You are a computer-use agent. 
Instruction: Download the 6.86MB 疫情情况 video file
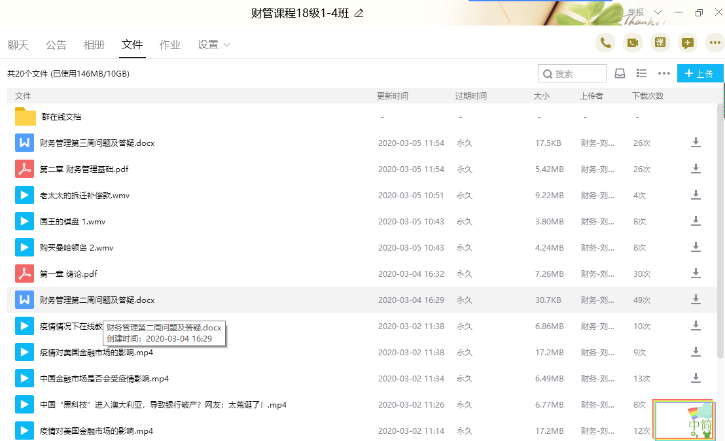[x=696, y=326]
